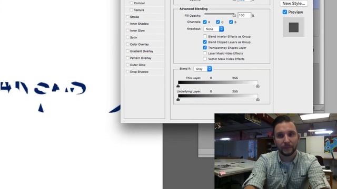Select Outer Glow in styles list

[x=137, y=65]
